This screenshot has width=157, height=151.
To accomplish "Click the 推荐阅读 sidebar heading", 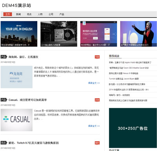I will pyautogui.click(x=114, y=56).
